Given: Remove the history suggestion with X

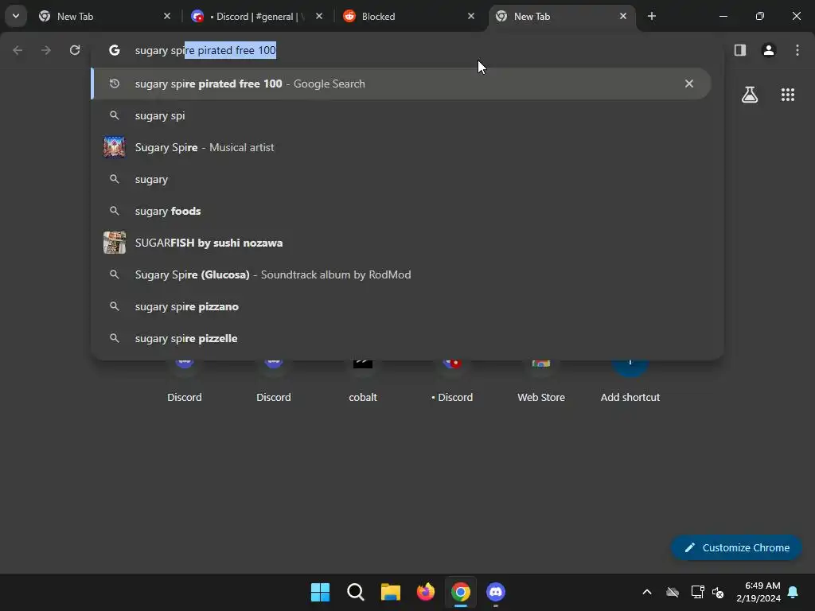Looking at the screenshot, I should (689, 84).
